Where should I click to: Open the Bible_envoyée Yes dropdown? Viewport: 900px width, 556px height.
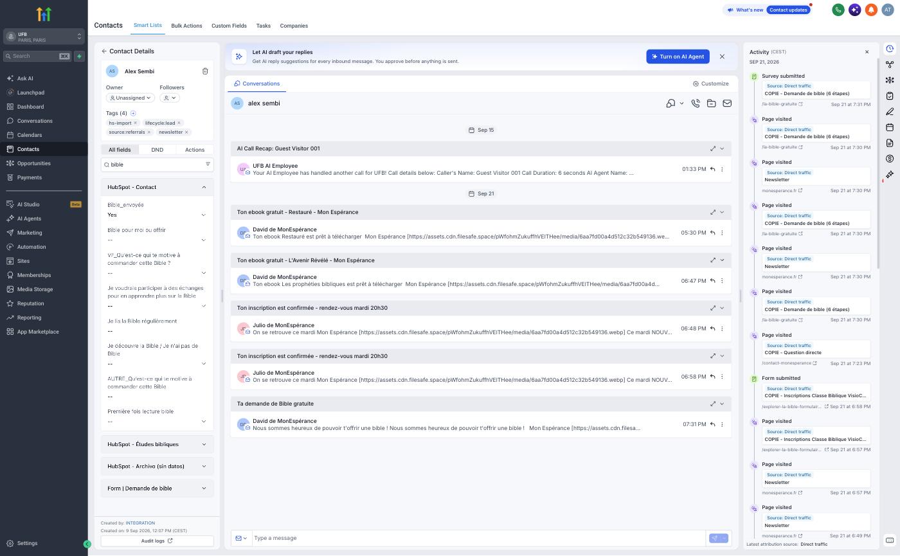(x=157, y=215)
